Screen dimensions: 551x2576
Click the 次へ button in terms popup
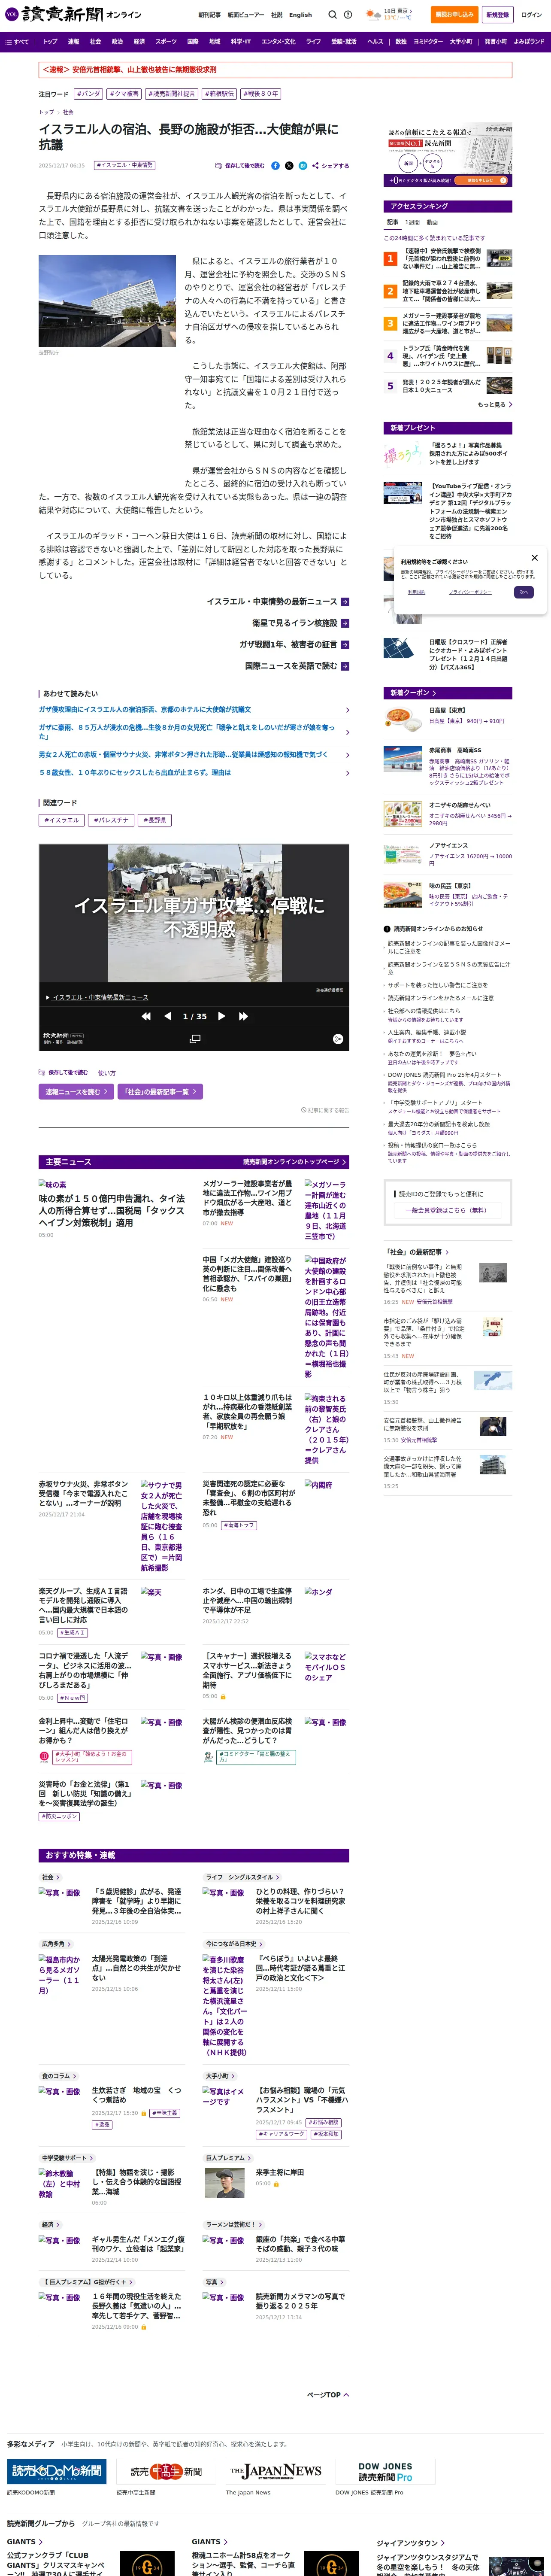[523, 592]
